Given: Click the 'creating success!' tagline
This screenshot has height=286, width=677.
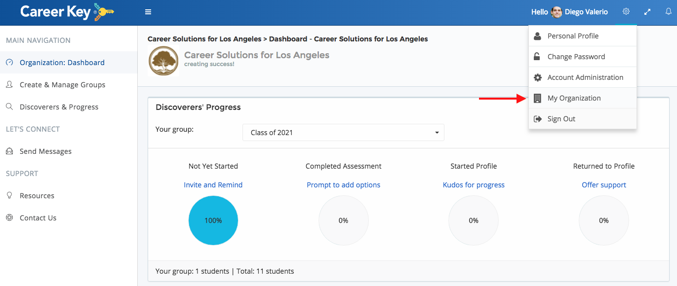Looking at the screenshot, I should tap(209, 64).
